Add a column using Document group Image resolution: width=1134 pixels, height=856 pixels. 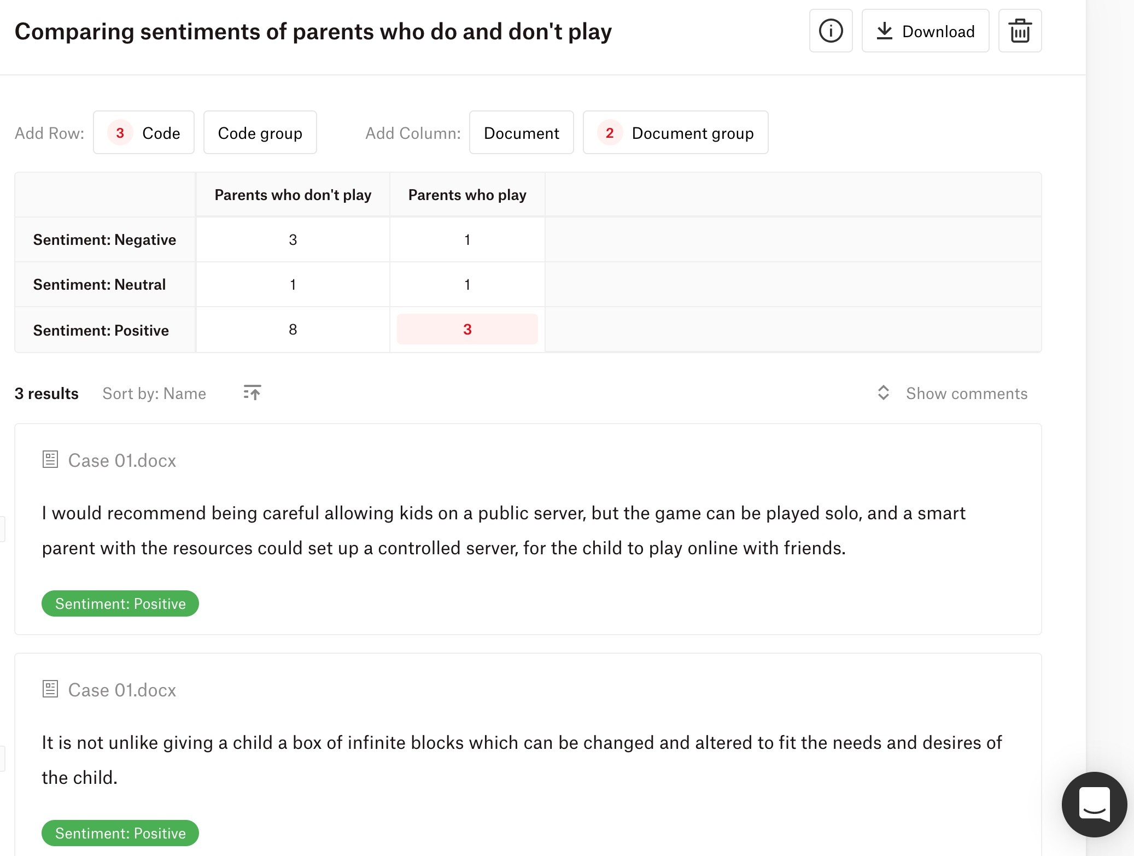pyautogui.click(x=676, y=133)
